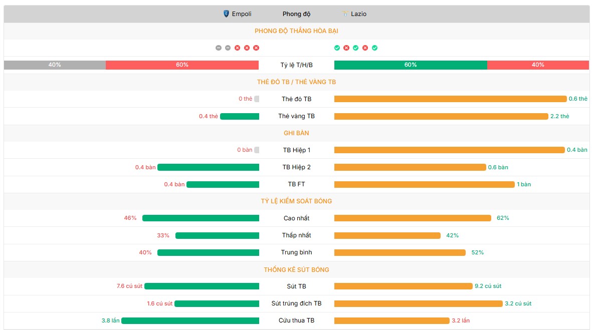Click the Empoli team name
592x330 pixels.
(x=242, y=14)
